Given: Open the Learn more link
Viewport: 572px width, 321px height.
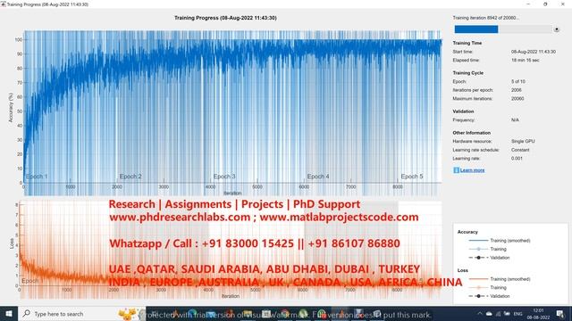Looking at the screenshot, I should point(472,170).
